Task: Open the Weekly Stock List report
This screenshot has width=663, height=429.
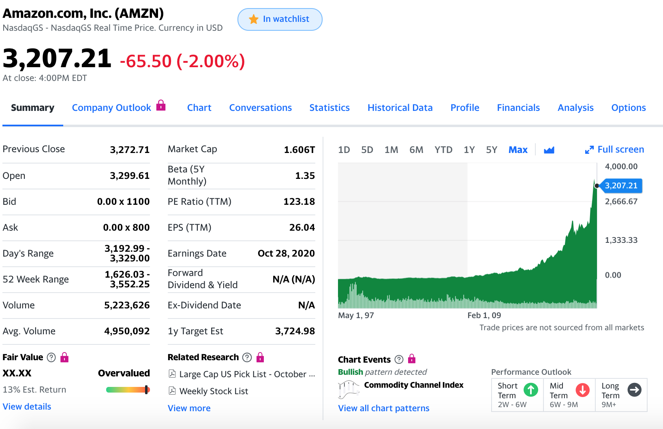Action: click(214, 391)
